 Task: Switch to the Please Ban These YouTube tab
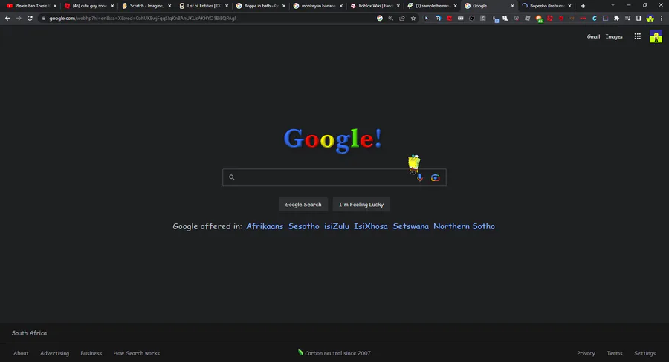(31, 6)
